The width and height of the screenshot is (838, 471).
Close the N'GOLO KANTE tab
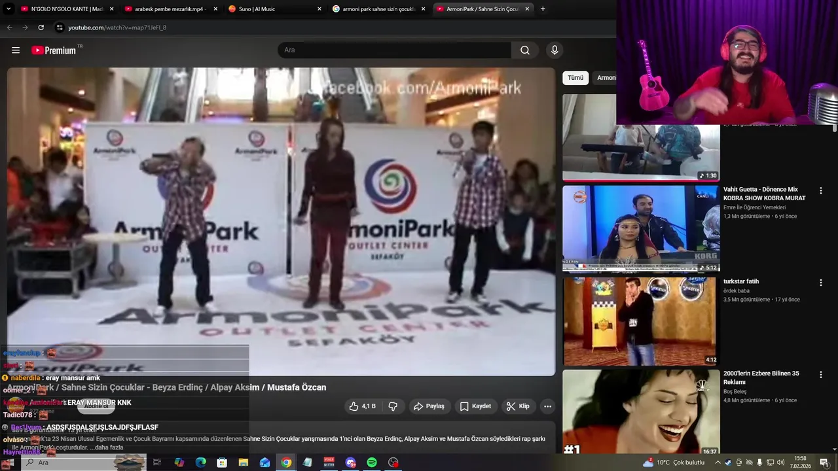(x=111, y=9)
